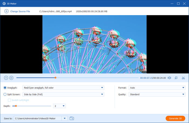Expand the Red/Cyan anaglyph dropdown

(x=102, y=88)
